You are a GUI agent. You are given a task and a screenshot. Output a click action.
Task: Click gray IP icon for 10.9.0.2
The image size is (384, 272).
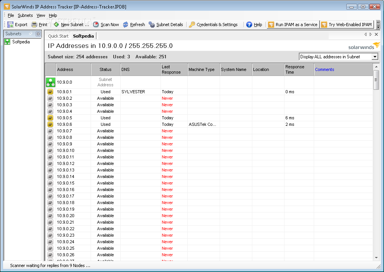tap(50, 98)
